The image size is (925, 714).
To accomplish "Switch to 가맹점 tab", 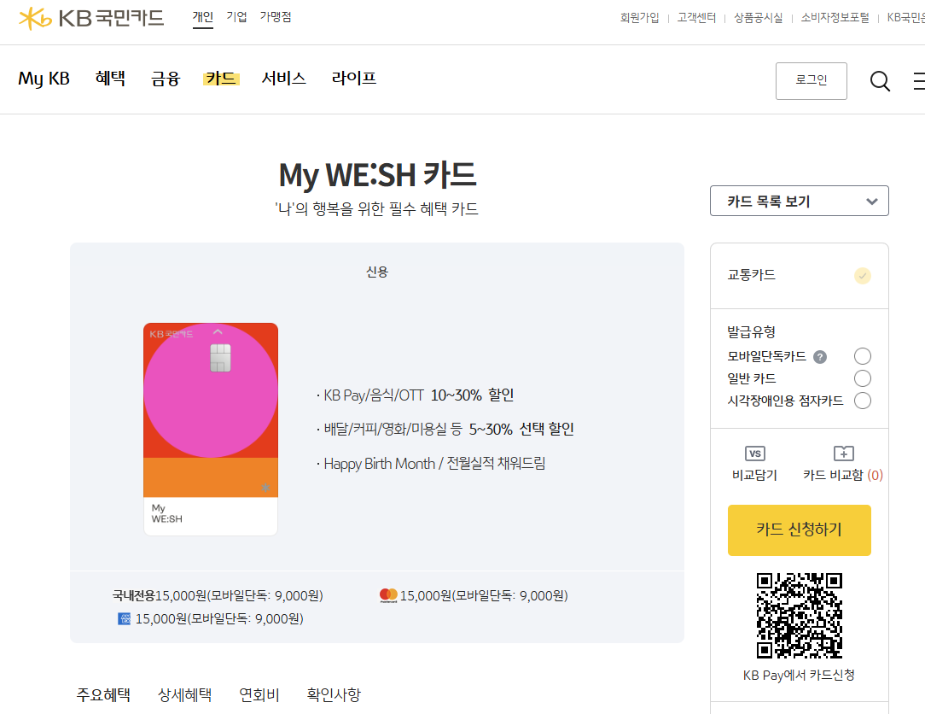I will (x=276, y=17).
